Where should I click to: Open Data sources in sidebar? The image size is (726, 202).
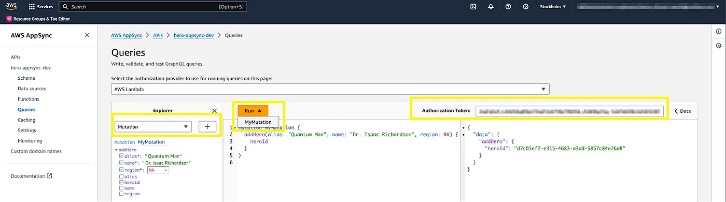(x=32, y=89)
